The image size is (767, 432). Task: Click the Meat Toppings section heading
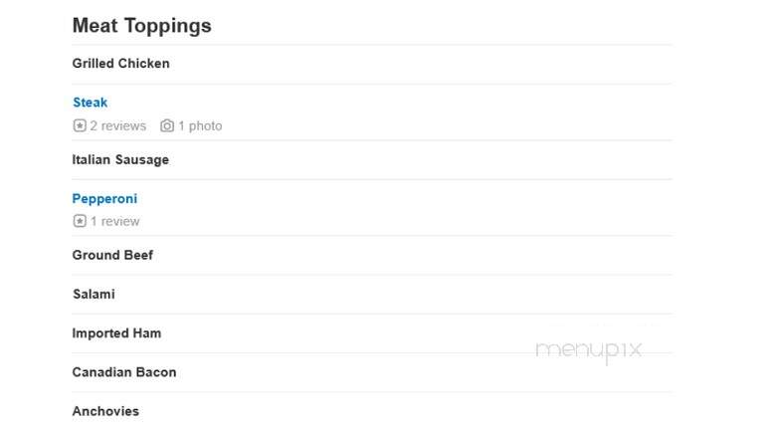[142, 26]
